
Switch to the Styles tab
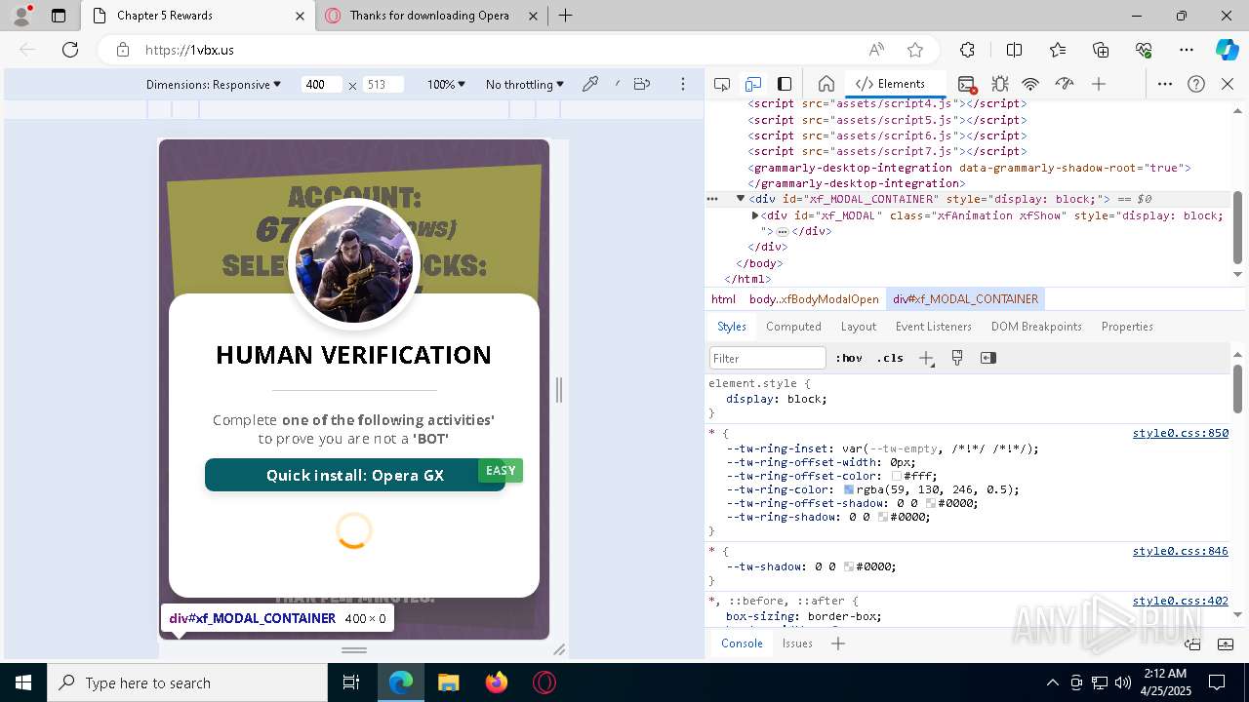(x=732, y=327)
